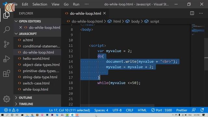The height and width of the screenshot is (117, 208).
Task: Click the var myvalue = 2; code line
Action: click(x=115, y=51)
